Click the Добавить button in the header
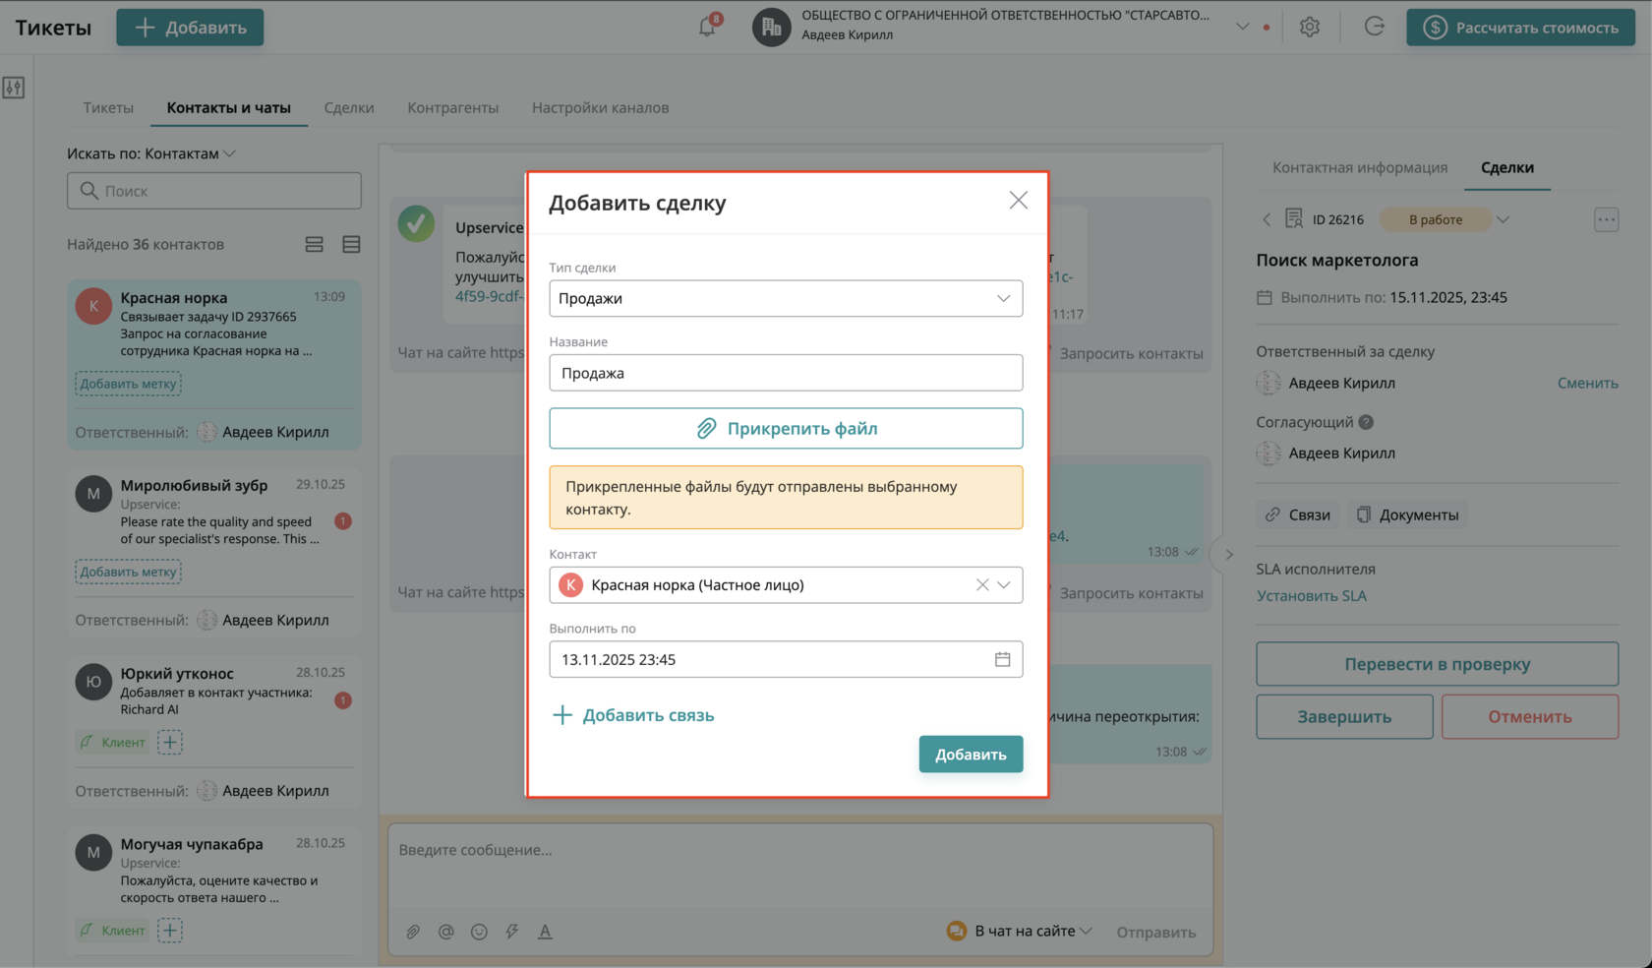Screen dimensions: 1652x968 click(190, 28)
